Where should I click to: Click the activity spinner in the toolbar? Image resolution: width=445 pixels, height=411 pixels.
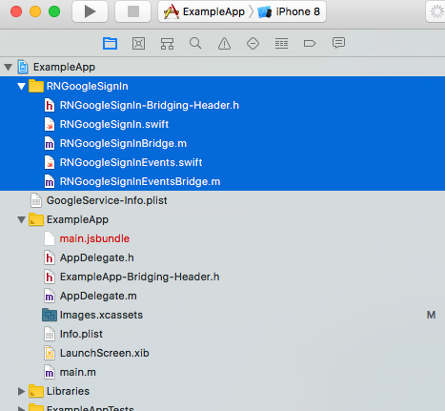[437, 11]
